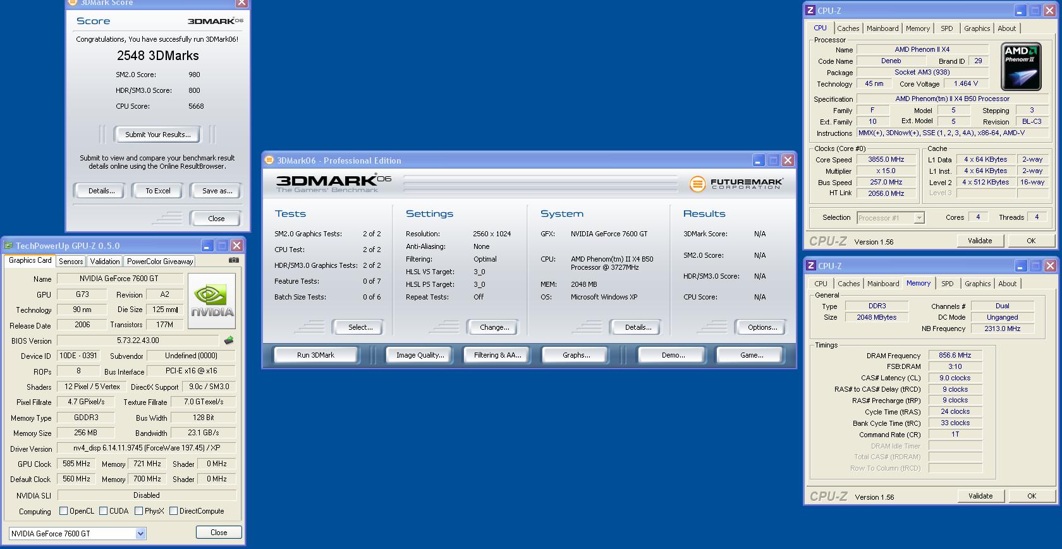Open the Processor #1 selection dropdown
The height and width of the screenshot is (549, 1062).
pyautogui.click(x=919, y=218)
